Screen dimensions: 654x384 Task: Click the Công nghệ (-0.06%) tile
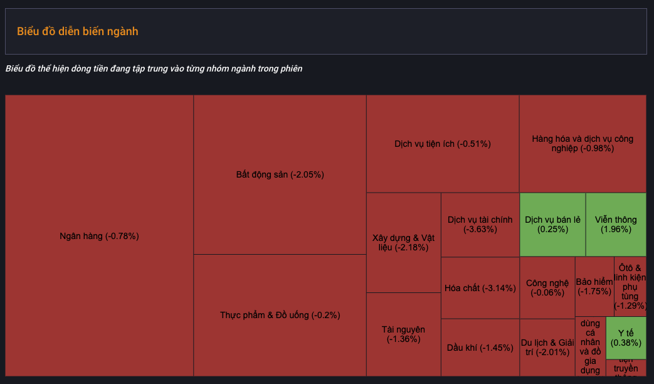point(547,288)
